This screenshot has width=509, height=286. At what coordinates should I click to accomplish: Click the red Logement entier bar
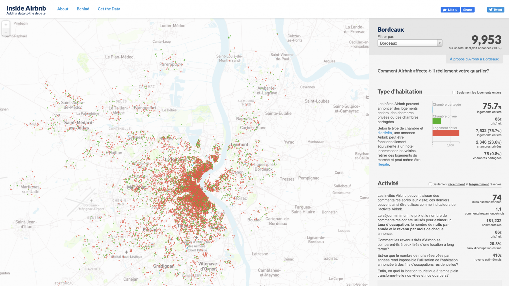tap(446, 133)
